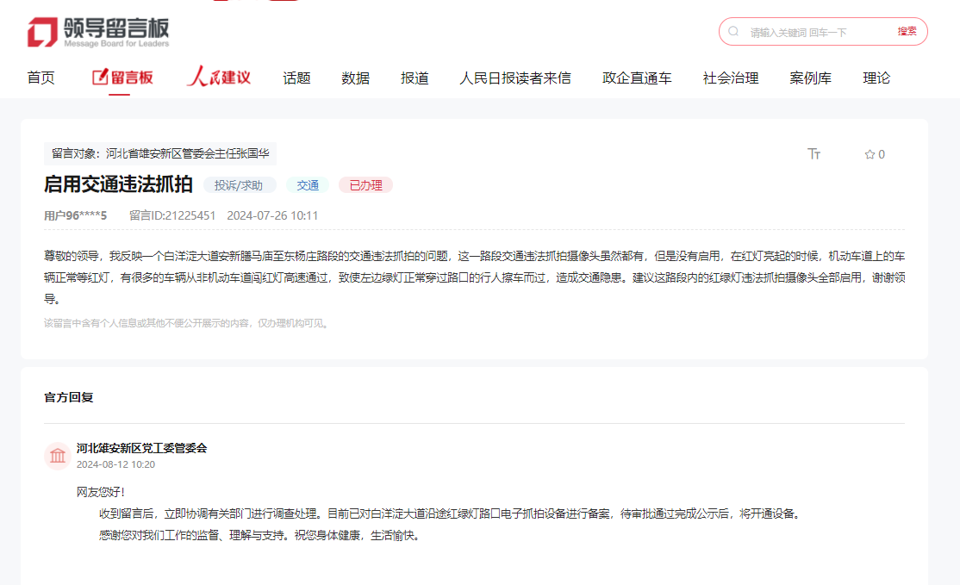Click the 河北雄安新区党工委管委会 responder name
The height and width of the screenshot is (585, 960).
pyautogui.click(x=141, y=448)
